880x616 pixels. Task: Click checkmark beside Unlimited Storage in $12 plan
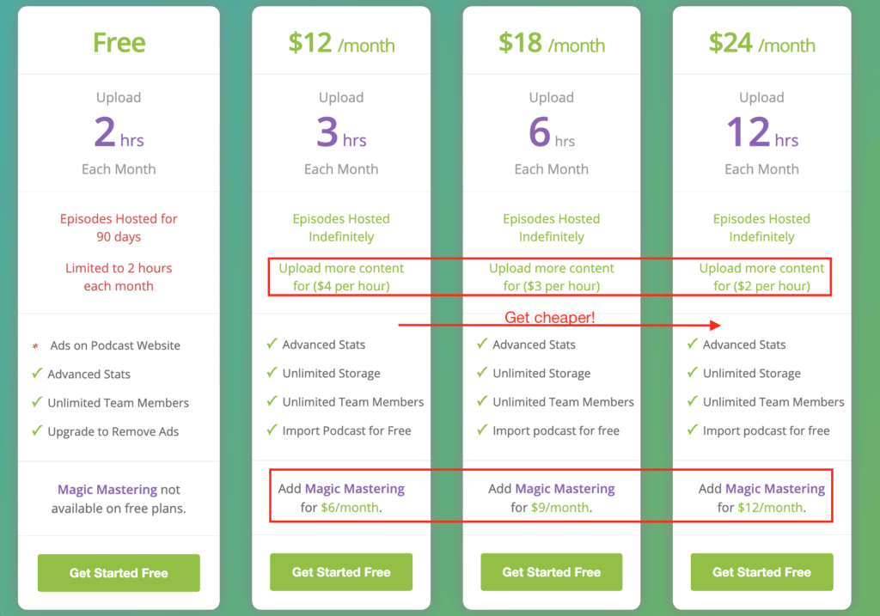(x=272, y=373)
